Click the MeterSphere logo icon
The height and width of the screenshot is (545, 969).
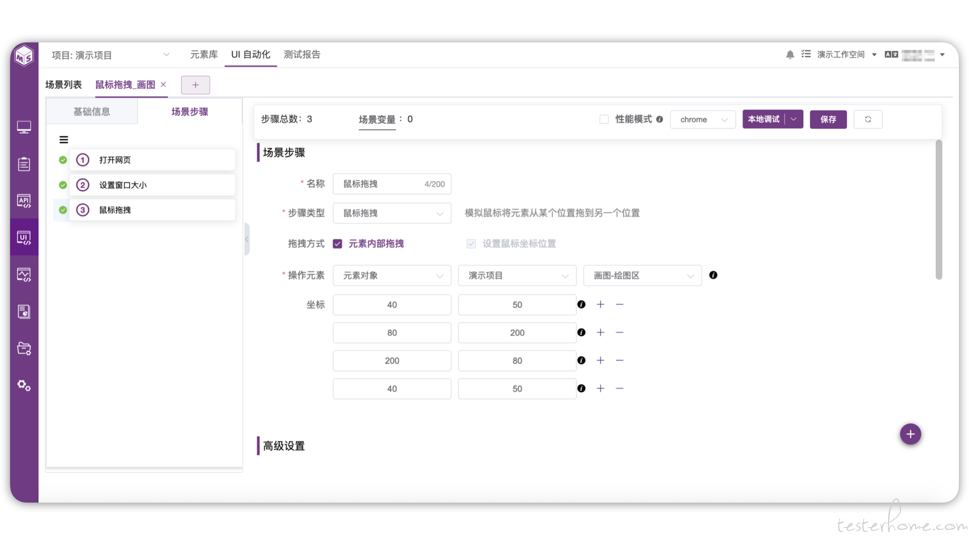24,56
